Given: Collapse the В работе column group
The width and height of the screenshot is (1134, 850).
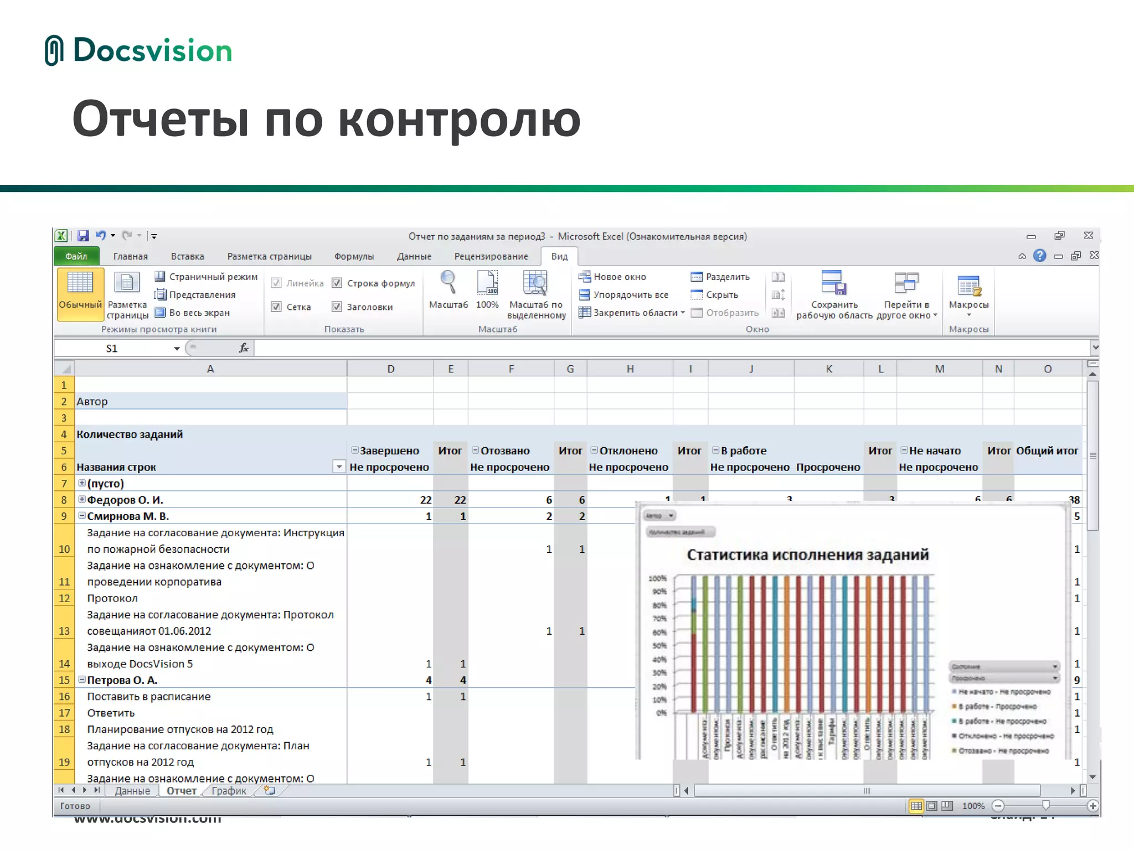Looking at the screenshot, I should pos(715,450).
